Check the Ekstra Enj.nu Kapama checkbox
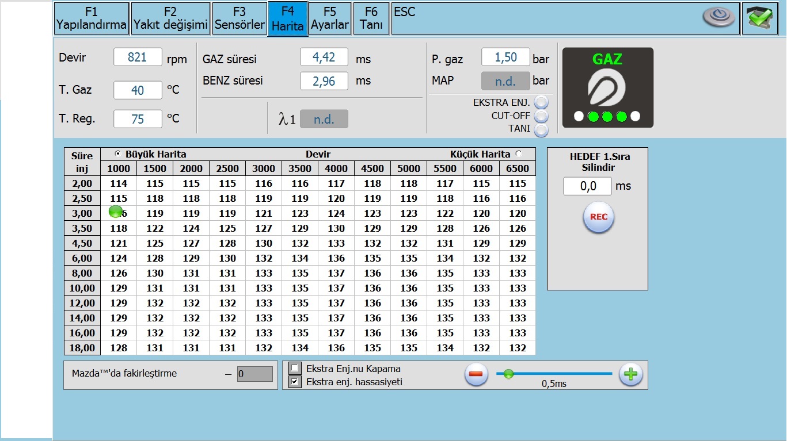 pos(295,368)
